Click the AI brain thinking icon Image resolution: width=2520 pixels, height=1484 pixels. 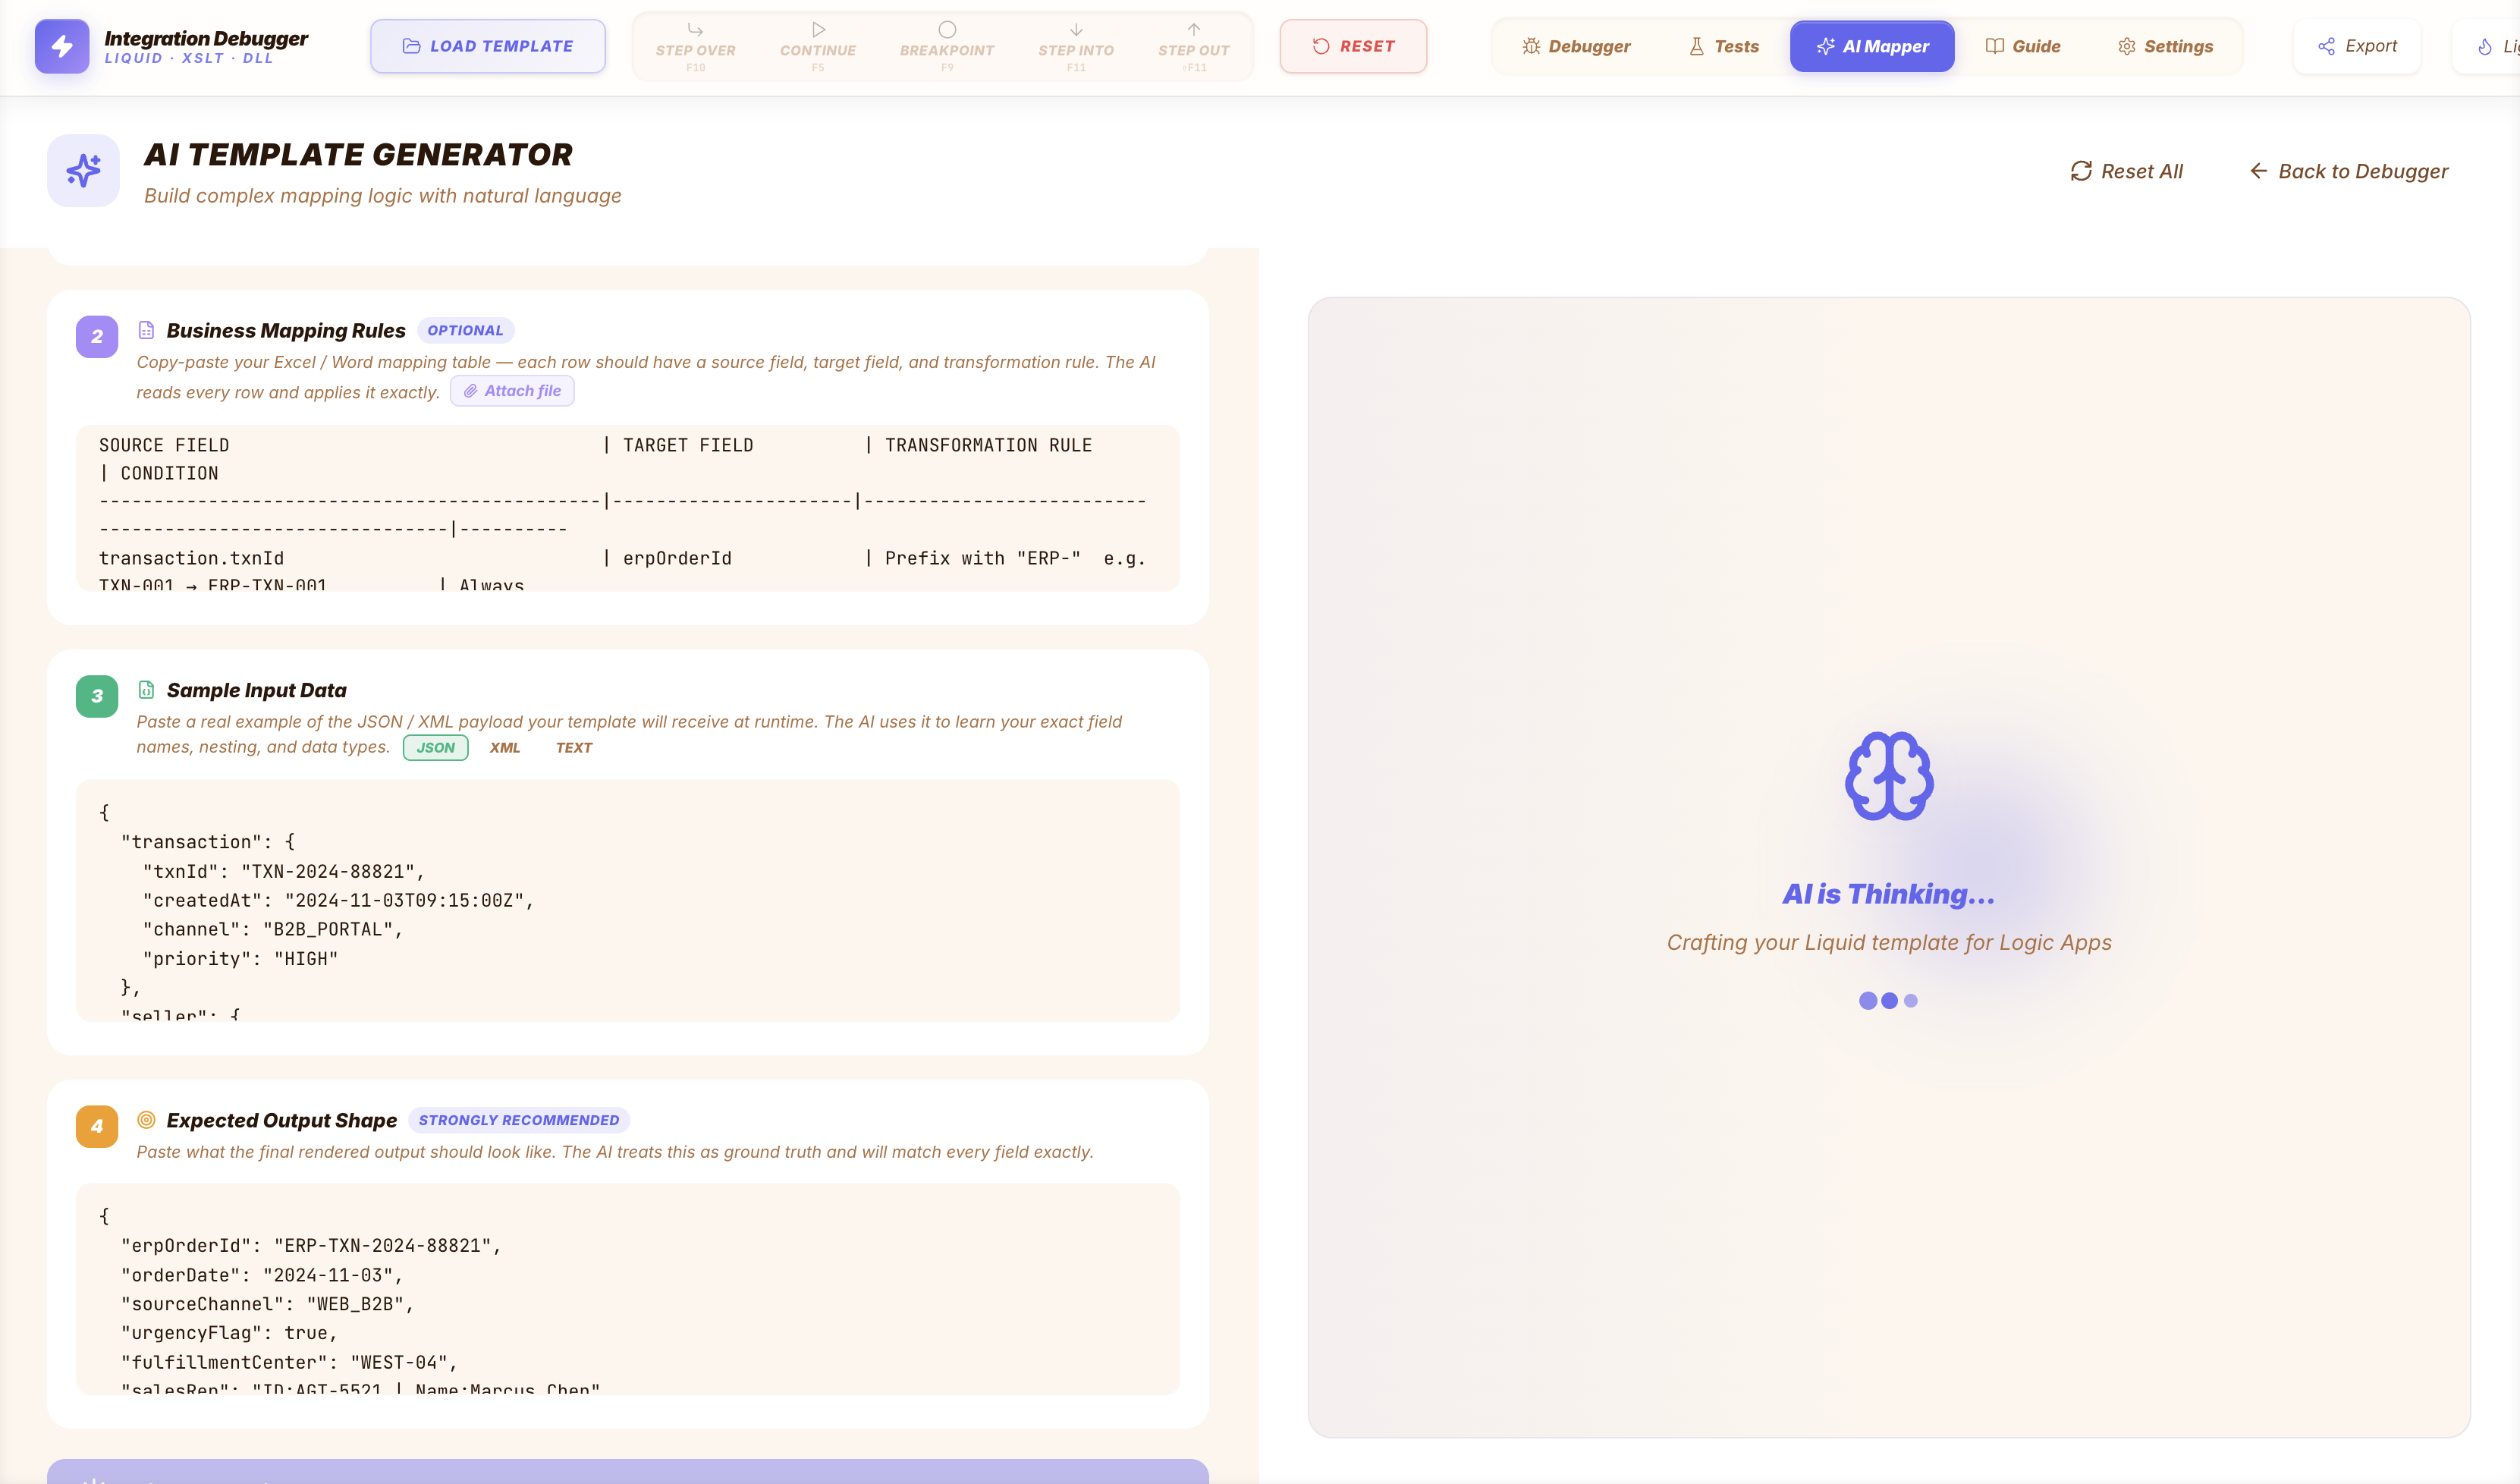(1889, 776)
